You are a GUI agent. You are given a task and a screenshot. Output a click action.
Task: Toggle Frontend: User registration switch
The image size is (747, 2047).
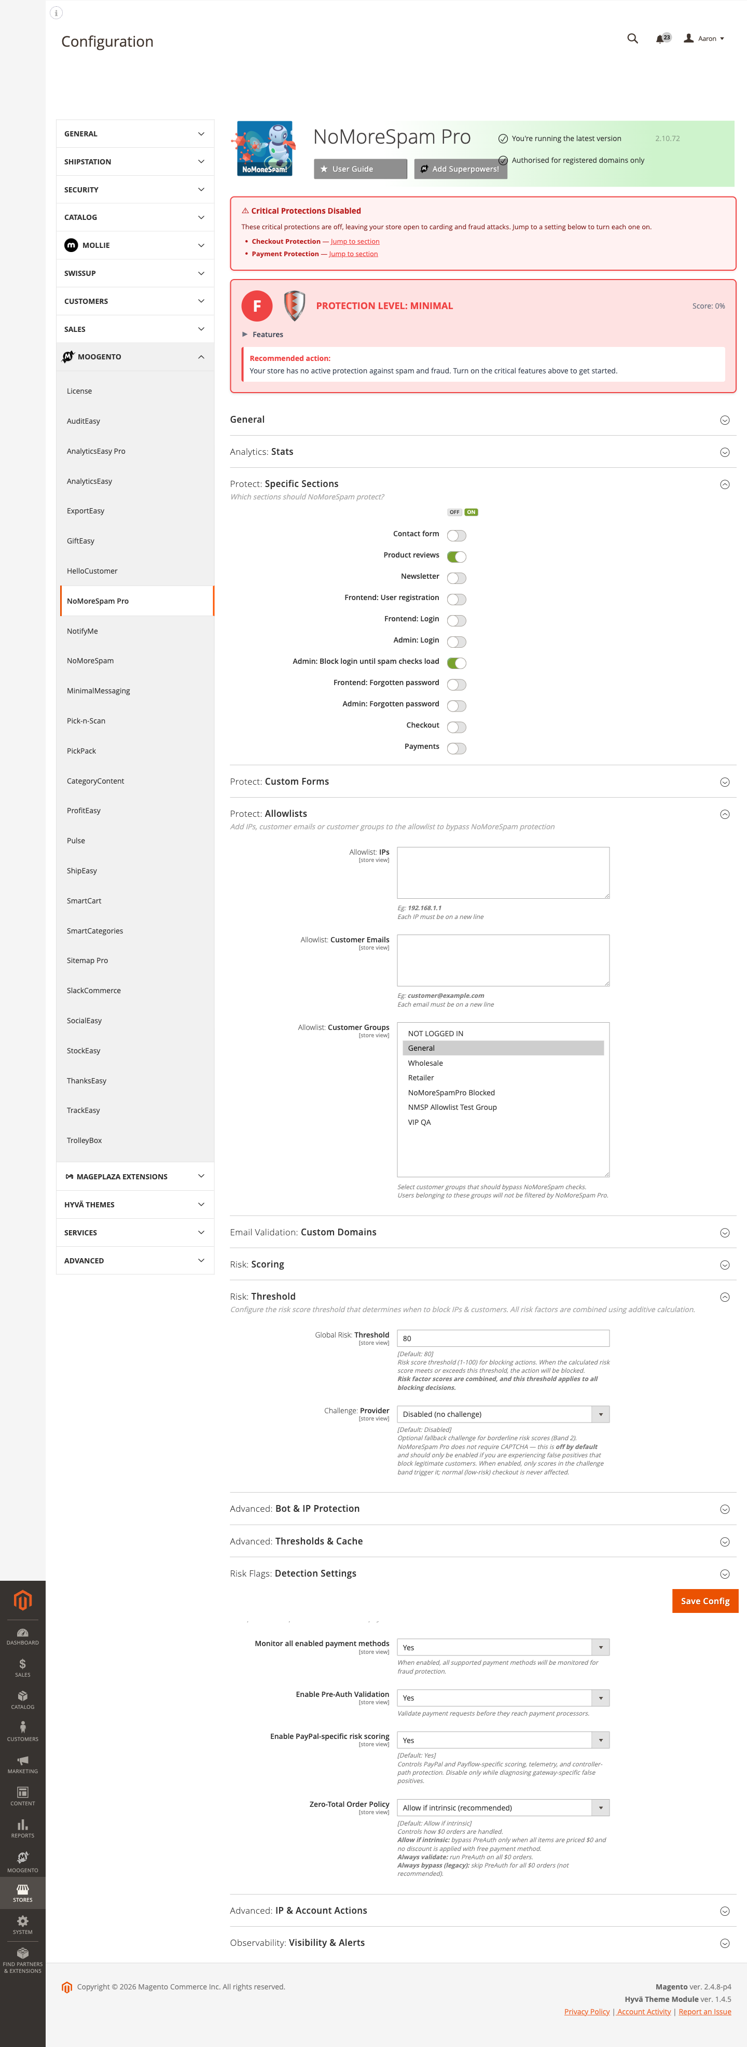pyautogui.click(x=456, y=599)
